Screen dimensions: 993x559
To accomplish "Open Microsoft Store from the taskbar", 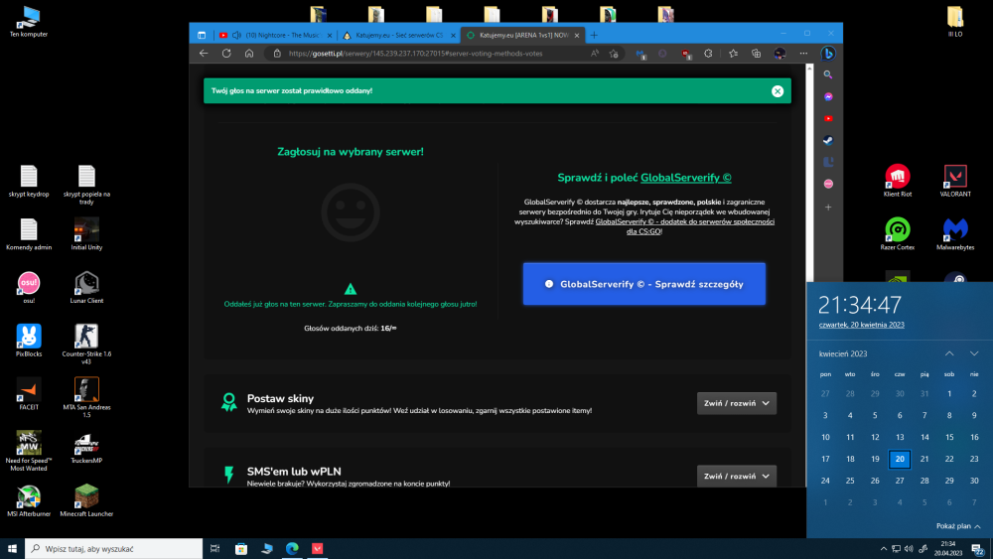I will pos(241,549).
